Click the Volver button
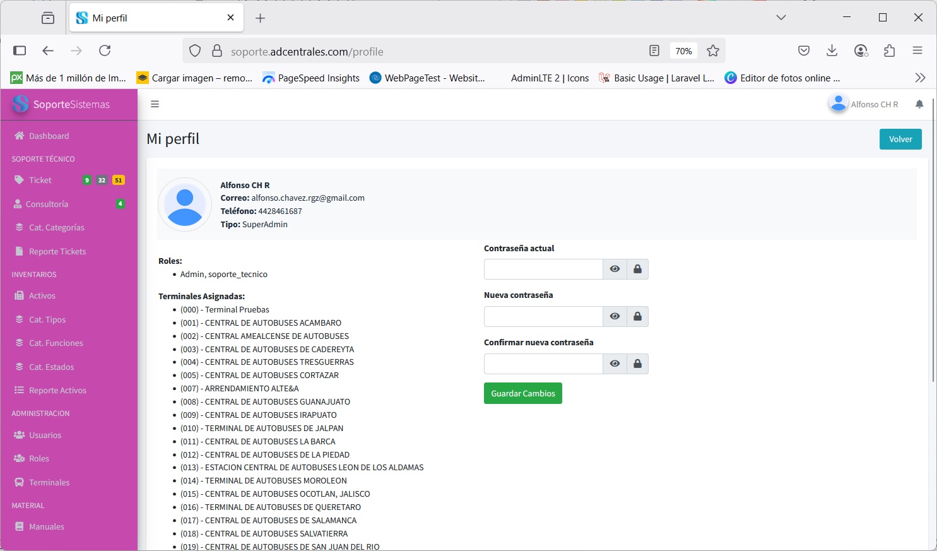This screenshot has height=551, width=937. [x=900, y=139]
